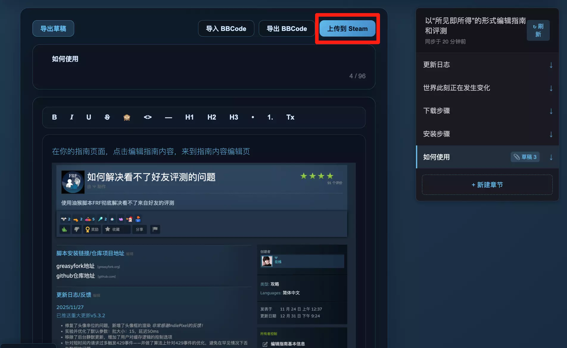Apply H2 heading style
Screen dimensions: 567x348
click(x=212, y=117)
